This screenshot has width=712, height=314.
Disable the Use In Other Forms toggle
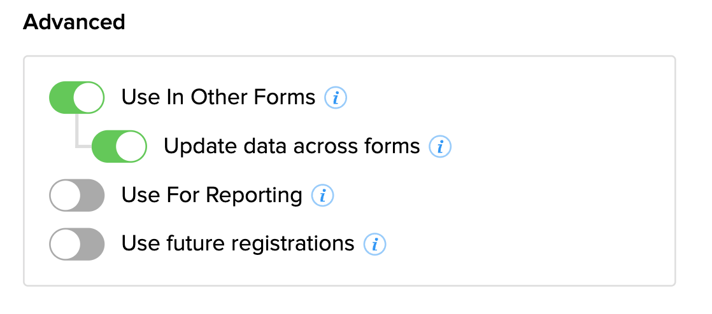(x=76, y=98)
